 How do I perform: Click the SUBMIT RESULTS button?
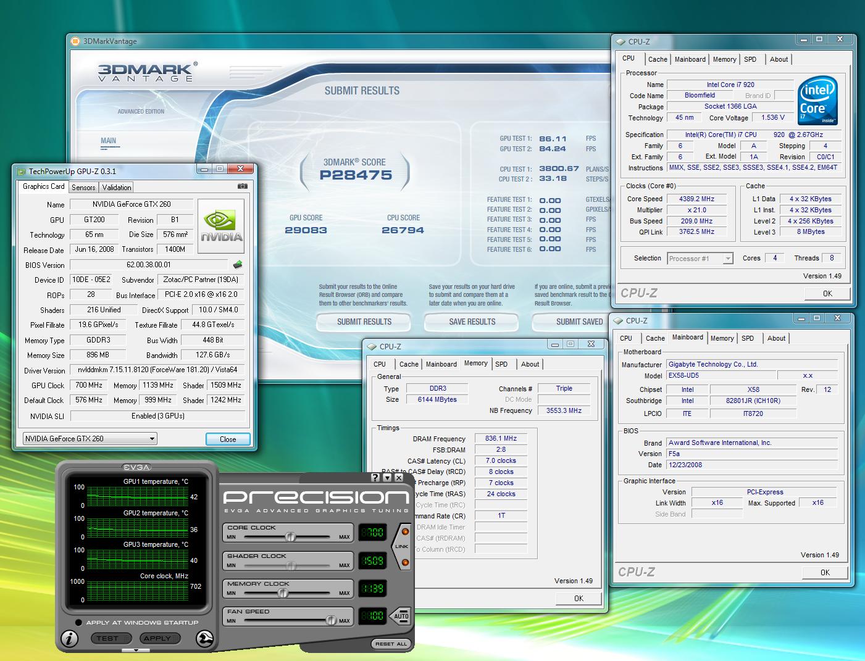pyautogui.click(x=364, y=322)
